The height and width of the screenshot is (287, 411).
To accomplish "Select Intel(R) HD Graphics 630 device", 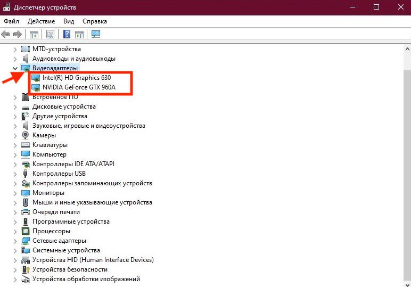I will tap(77, 78).
